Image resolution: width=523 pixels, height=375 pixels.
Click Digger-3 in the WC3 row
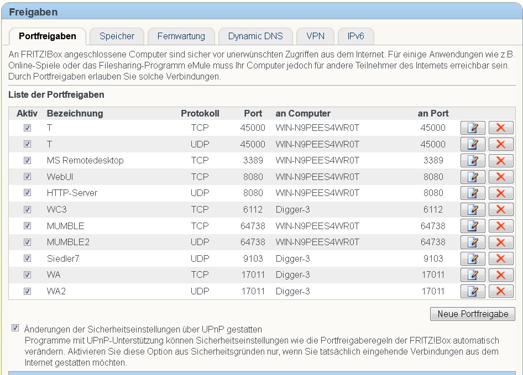(293, 209)
